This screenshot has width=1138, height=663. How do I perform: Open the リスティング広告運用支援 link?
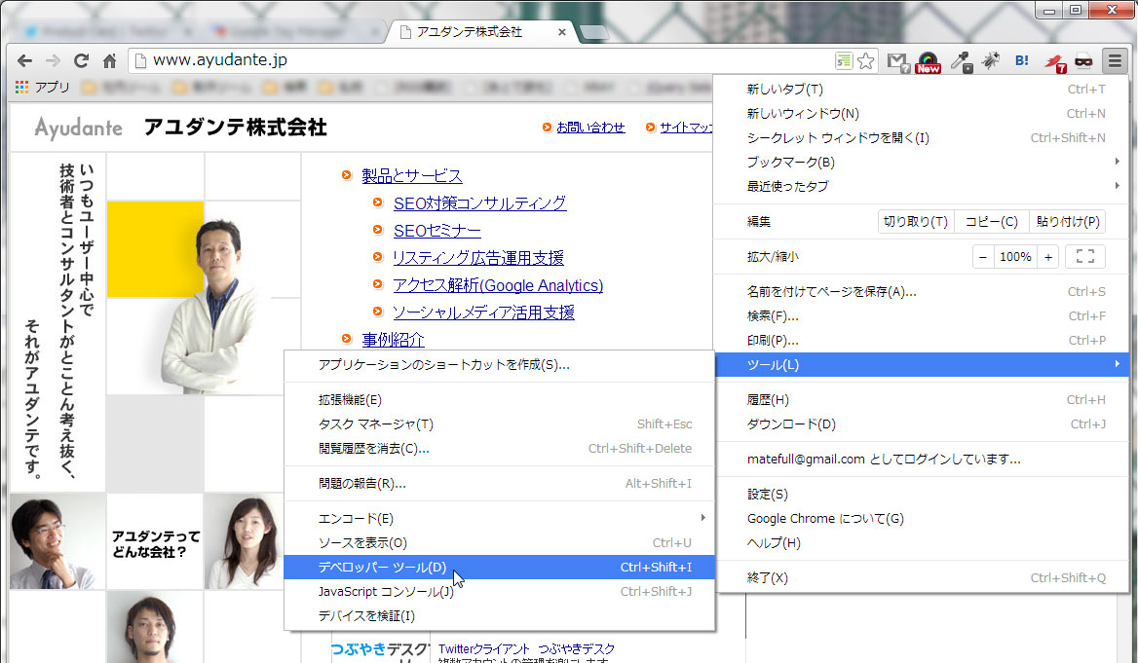(x=477, y=258)
